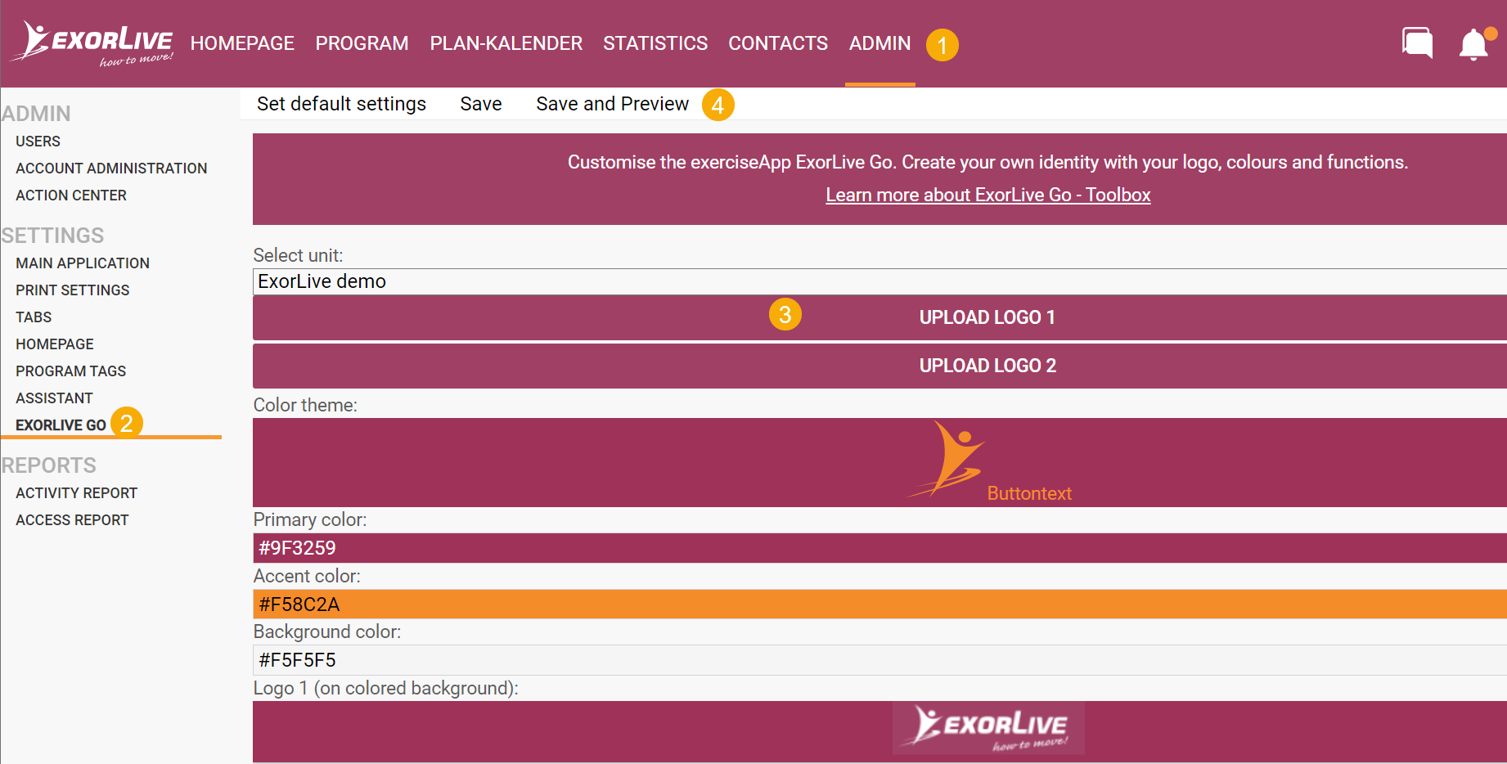This screenshot has height=764, width=1507.
Task: Open Print Settings
Action: click(x=72, y=290)
